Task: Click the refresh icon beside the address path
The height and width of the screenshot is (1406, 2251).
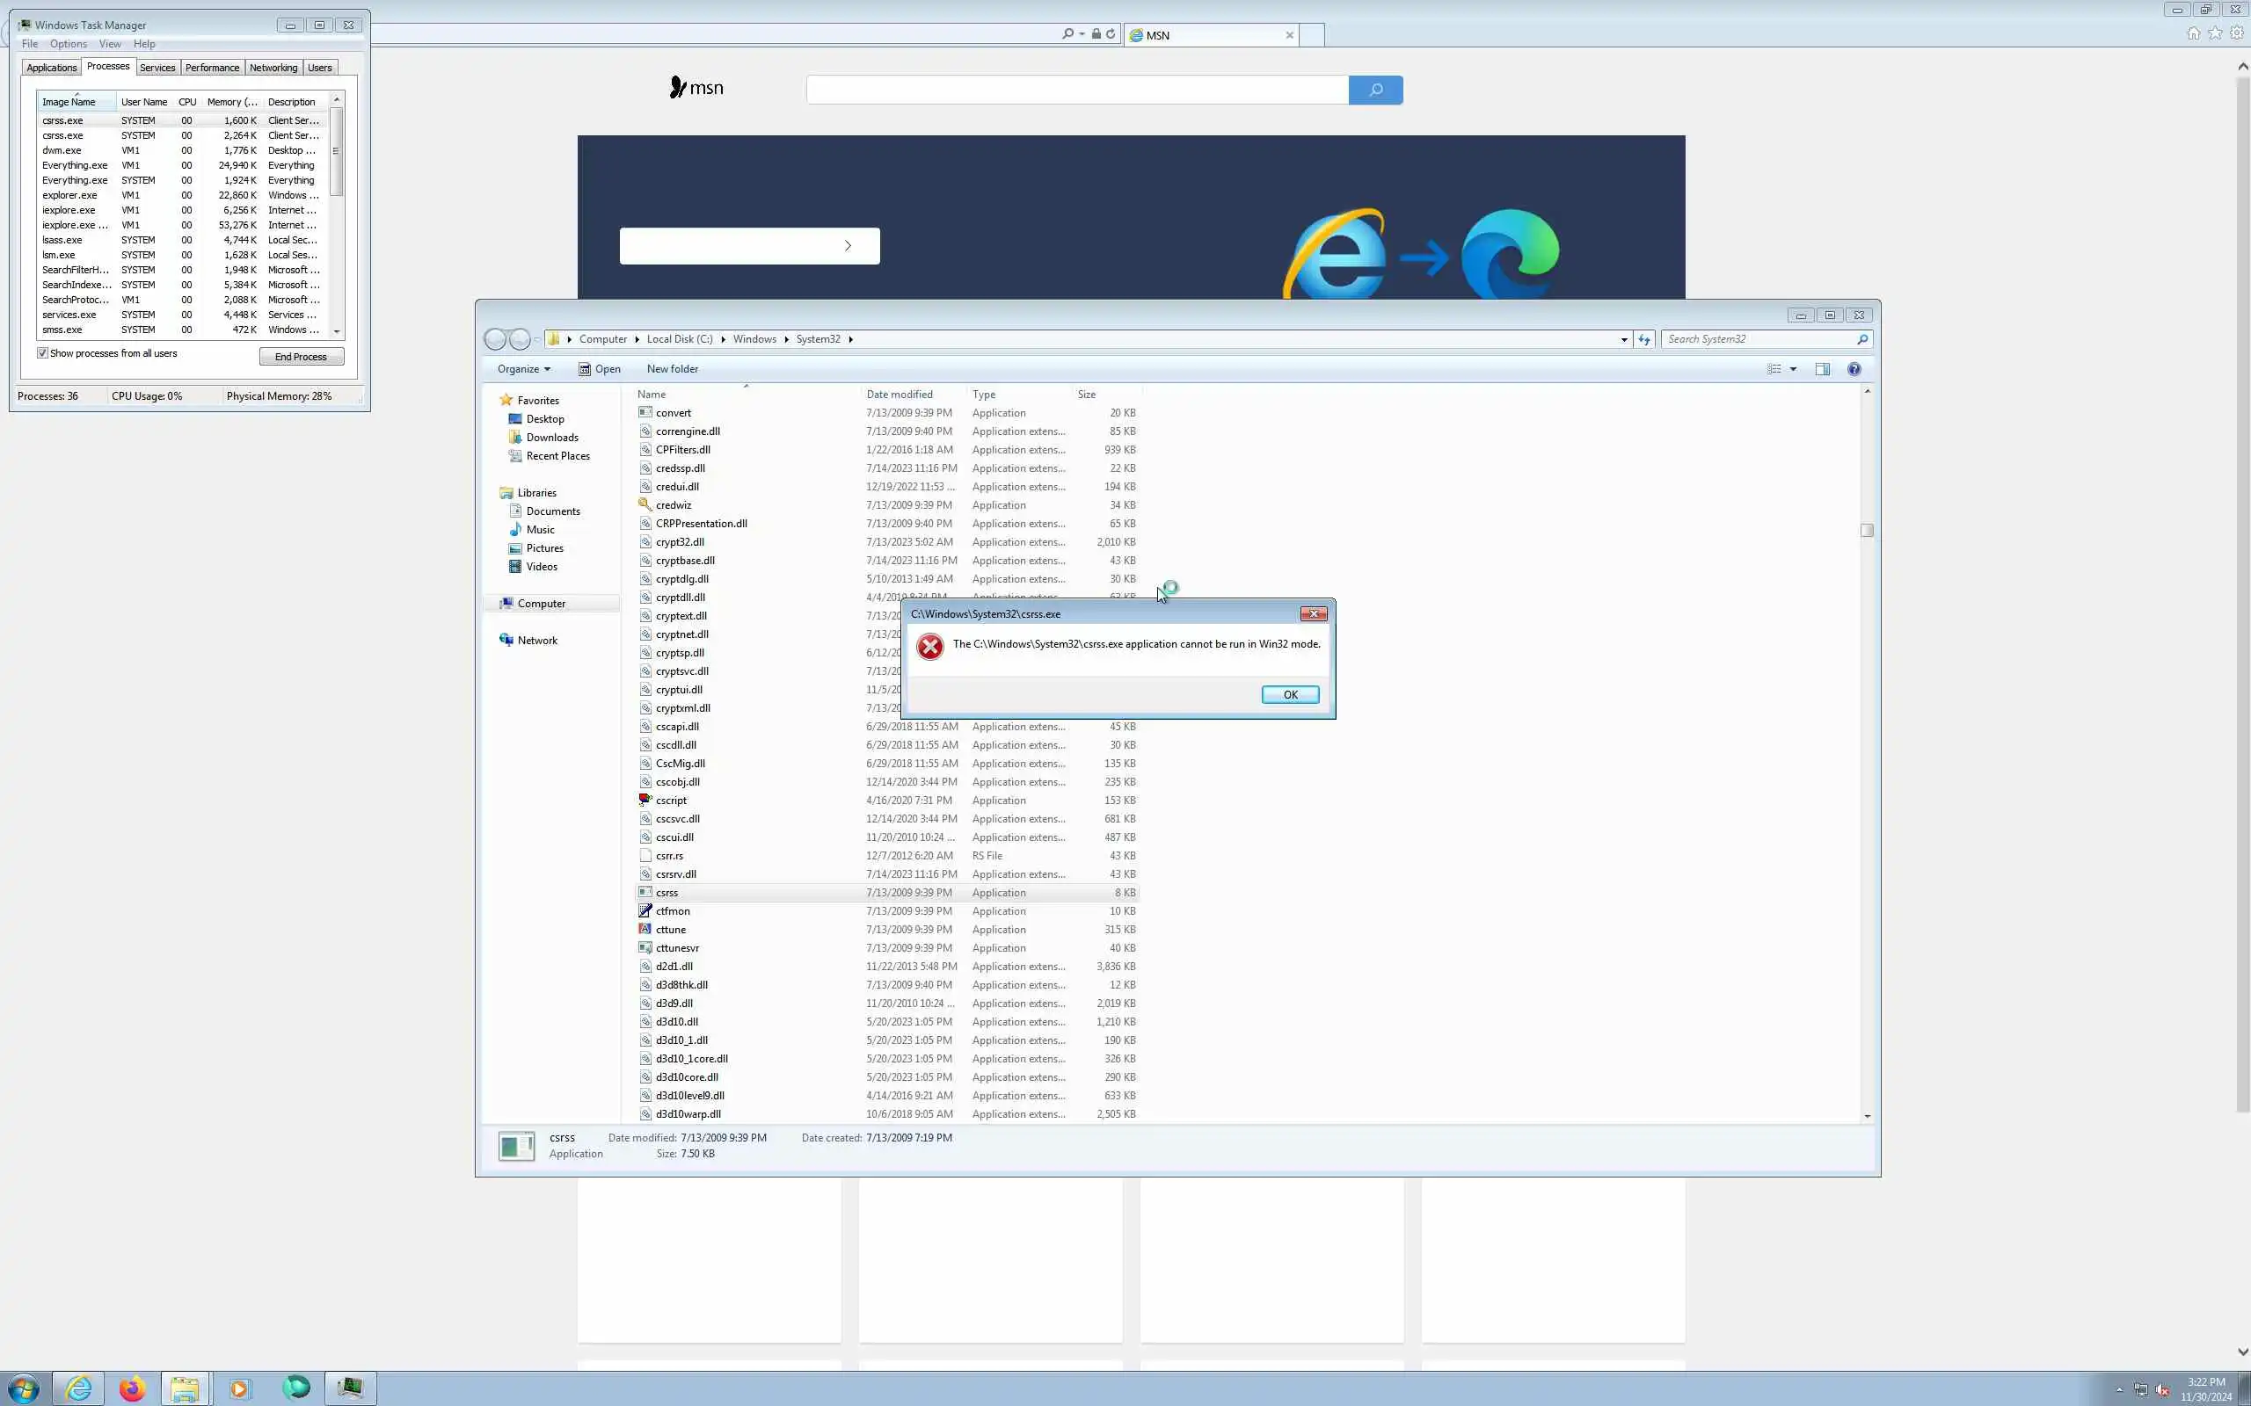Action: (x=1643, y=339)
